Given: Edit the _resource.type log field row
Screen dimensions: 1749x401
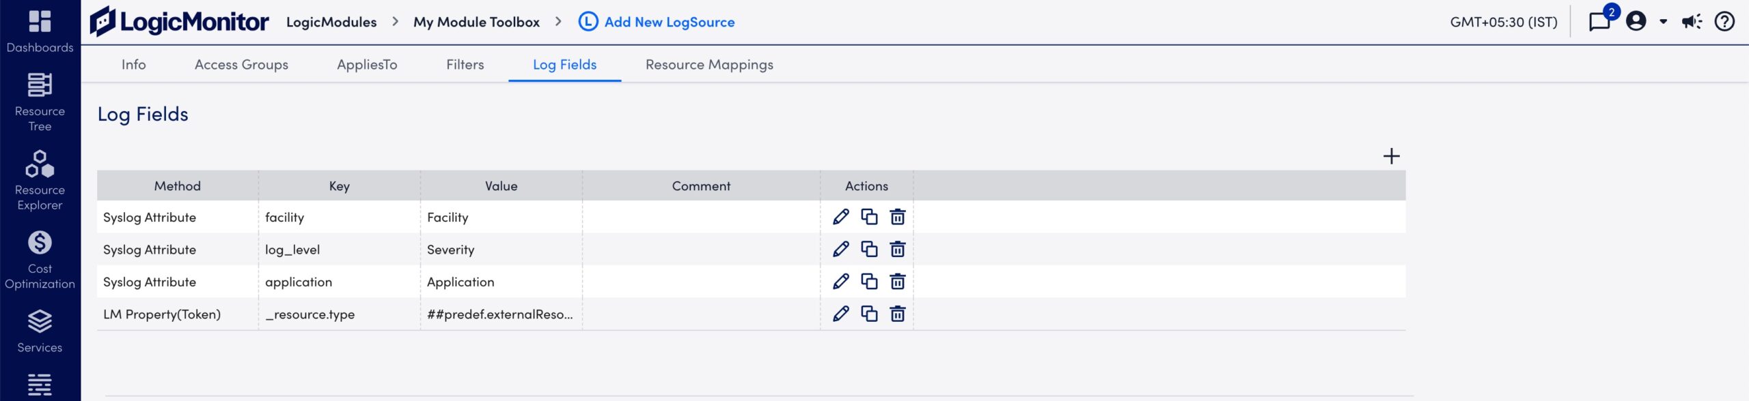Looking at the screenshot, I should coord(841,313).
